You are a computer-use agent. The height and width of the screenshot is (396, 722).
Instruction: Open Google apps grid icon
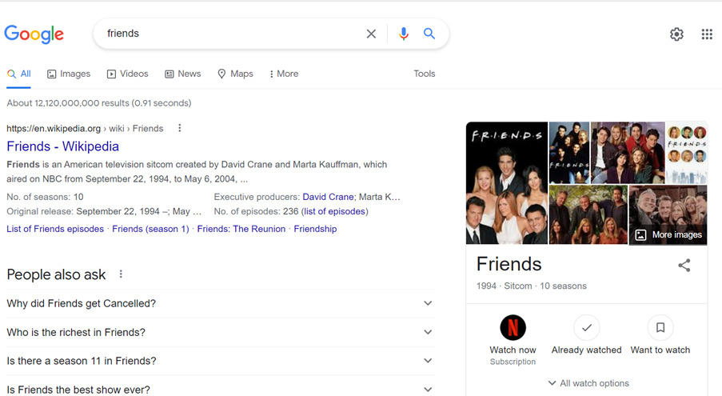707,34
